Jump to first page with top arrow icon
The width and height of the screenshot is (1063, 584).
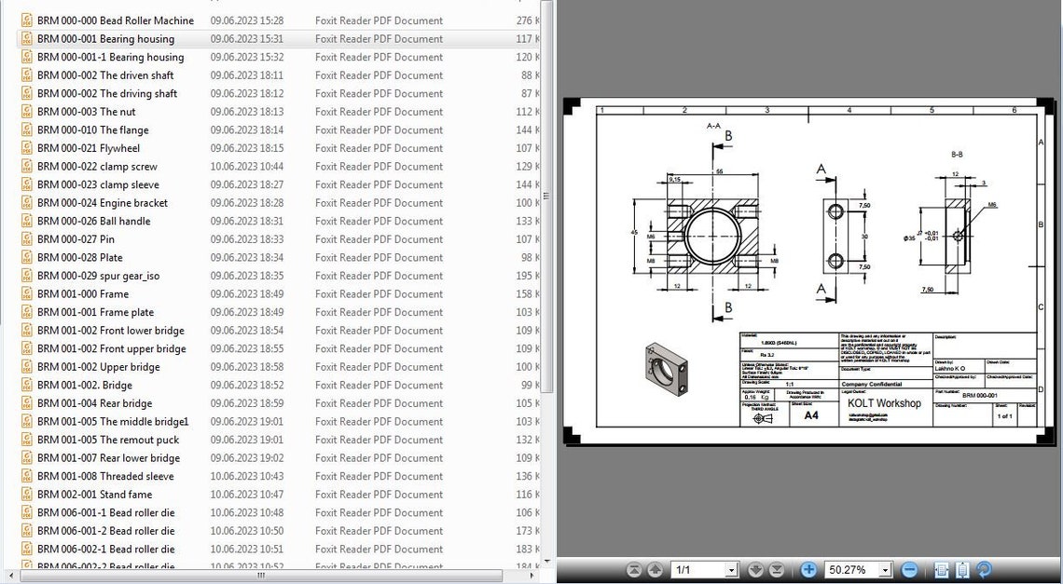click(633, 569)
